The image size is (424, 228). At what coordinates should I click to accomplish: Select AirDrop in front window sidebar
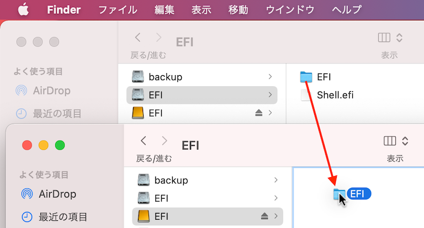click(x=49, y=194)
